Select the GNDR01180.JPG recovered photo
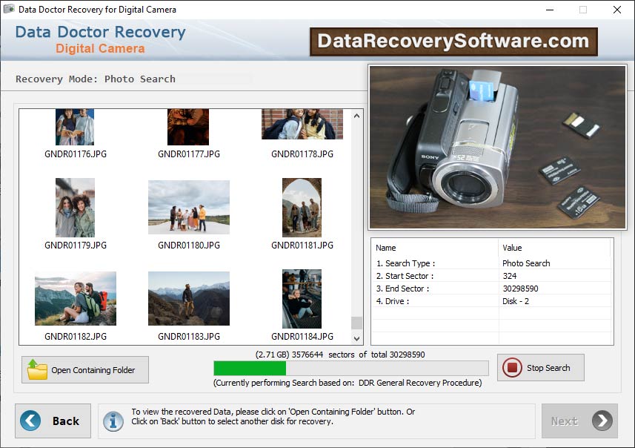The width and height of the screenshot is (635, 448). pyautogui.click(x=188, y=206)
